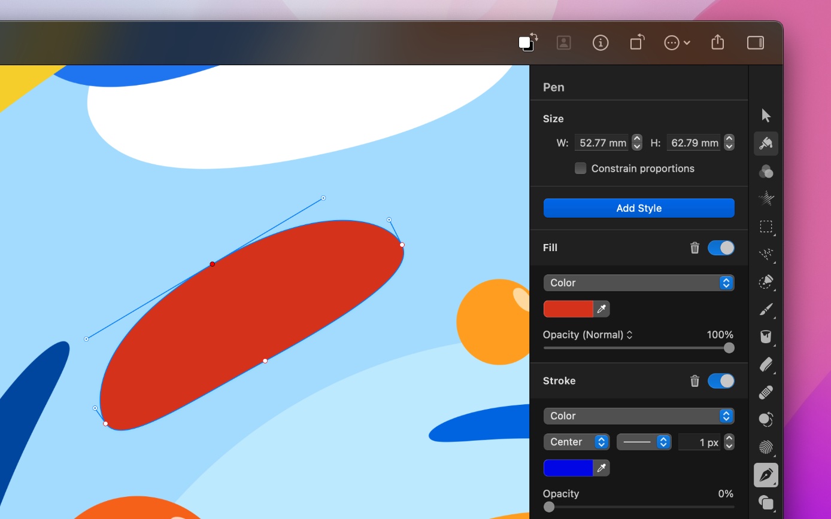Select the Paint brush tool
The width and height of the screenshot is (831, 519).
pyautogui.click(x=766, y=309)
